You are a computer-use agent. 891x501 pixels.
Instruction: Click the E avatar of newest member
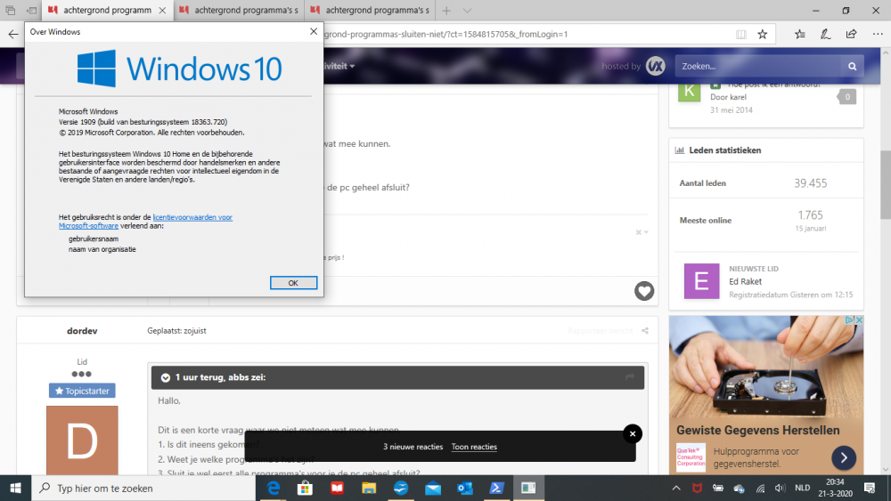[701, 281]
